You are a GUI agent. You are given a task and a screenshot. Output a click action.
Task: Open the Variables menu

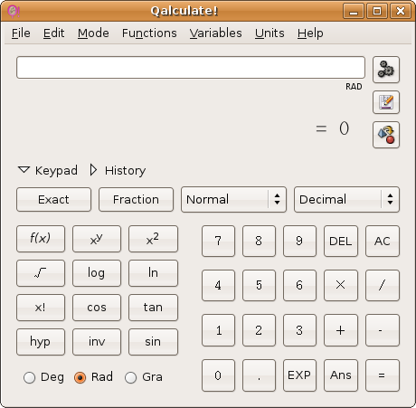tap(215, 33)
